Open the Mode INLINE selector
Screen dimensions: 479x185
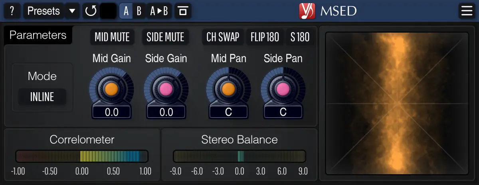(42, 97)
